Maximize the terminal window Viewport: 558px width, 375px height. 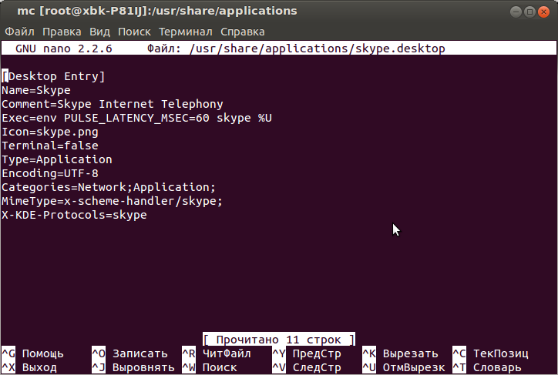coord(529,12)
